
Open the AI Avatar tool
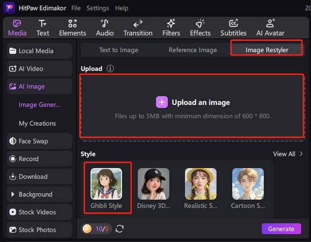click(270, 28)
